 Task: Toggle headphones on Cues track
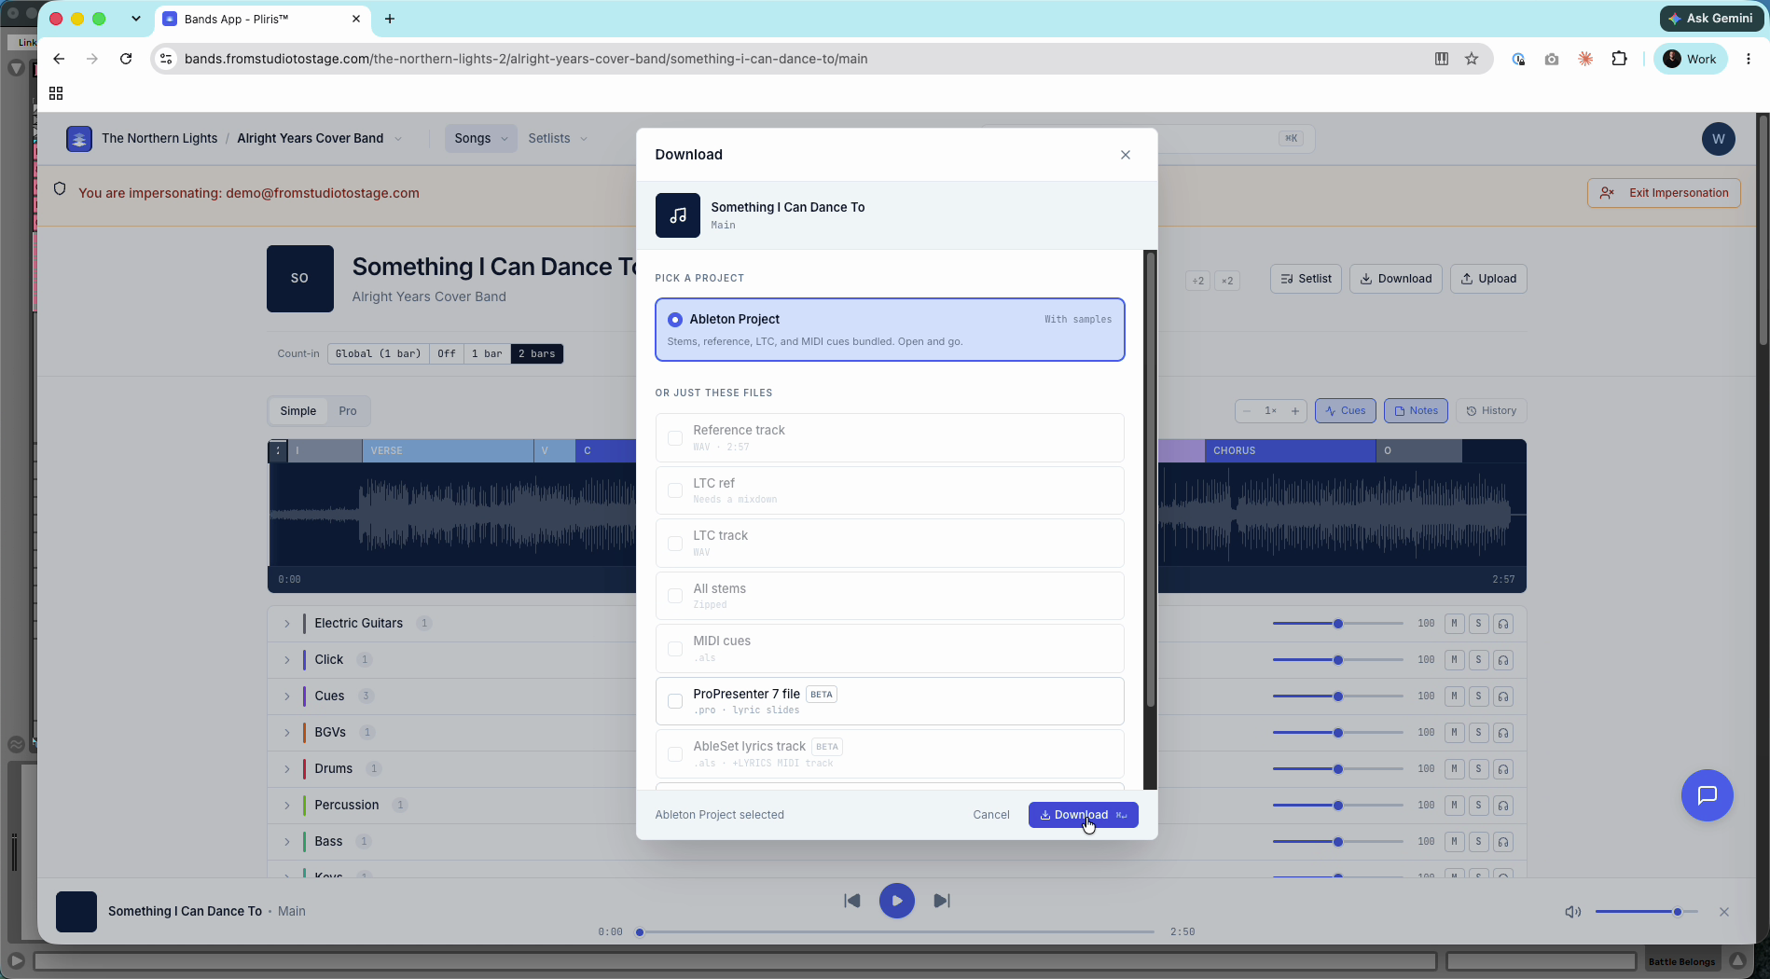[x=1503, y=696]
